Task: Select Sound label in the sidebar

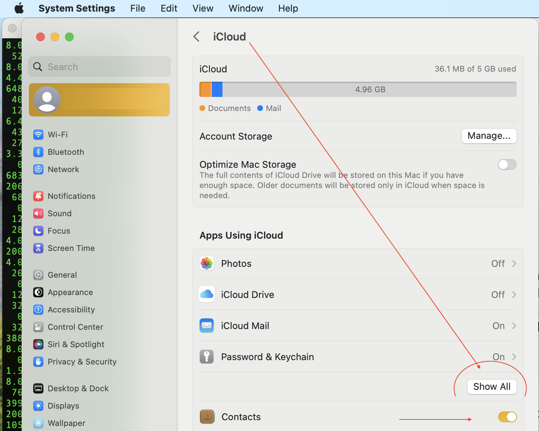Action: click(60, 213)
